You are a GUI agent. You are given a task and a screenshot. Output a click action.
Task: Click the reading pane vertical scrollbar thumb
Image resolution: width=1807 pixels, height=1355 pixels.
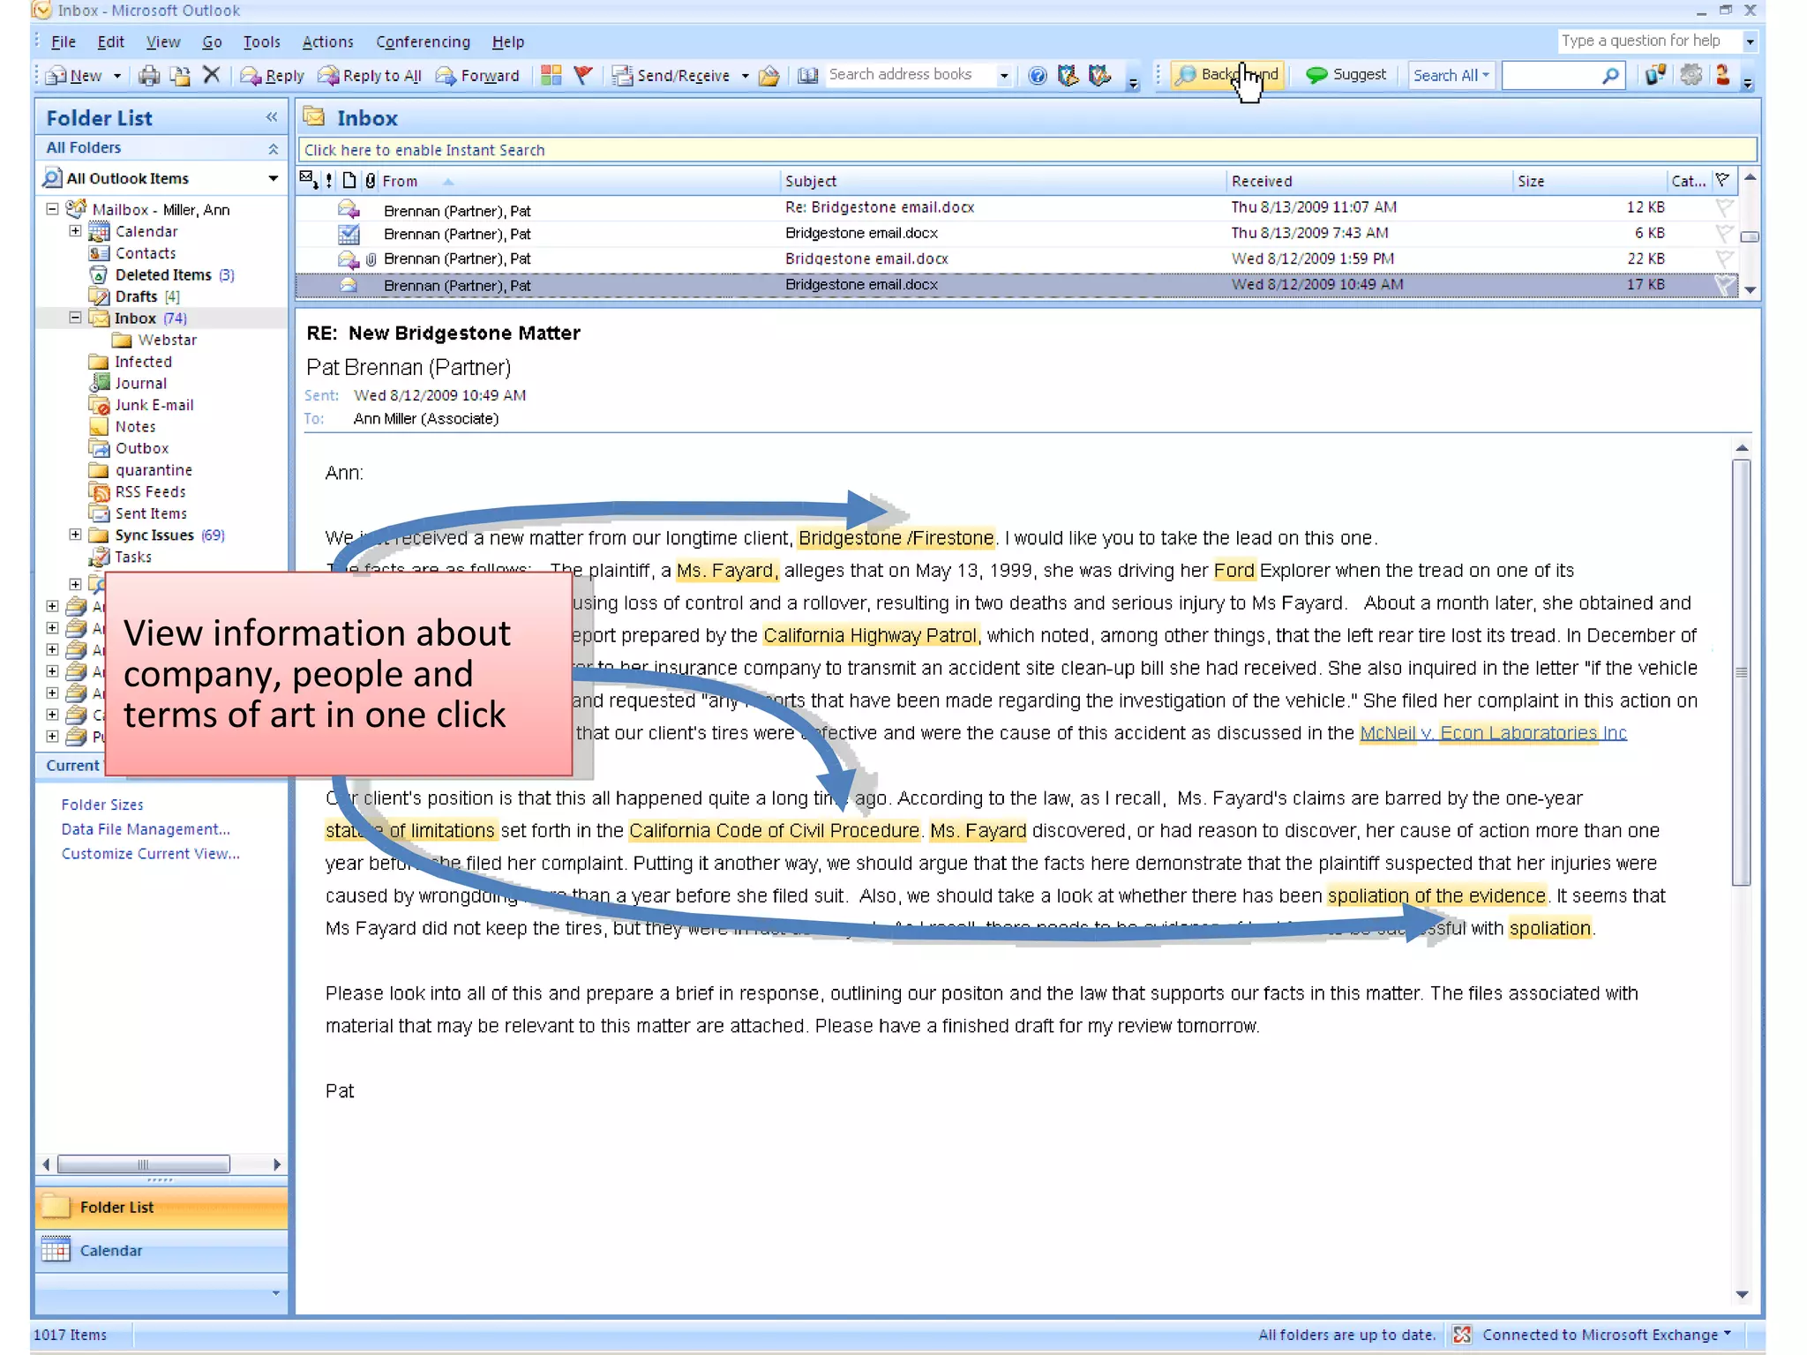(x=1741, y=672)
